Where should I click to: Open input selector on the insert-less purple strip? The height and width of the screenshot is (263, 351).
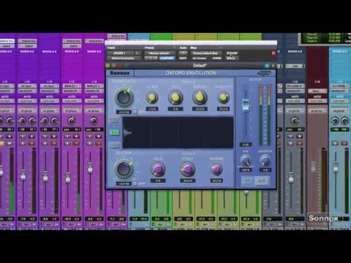click(x=49, y=86)
